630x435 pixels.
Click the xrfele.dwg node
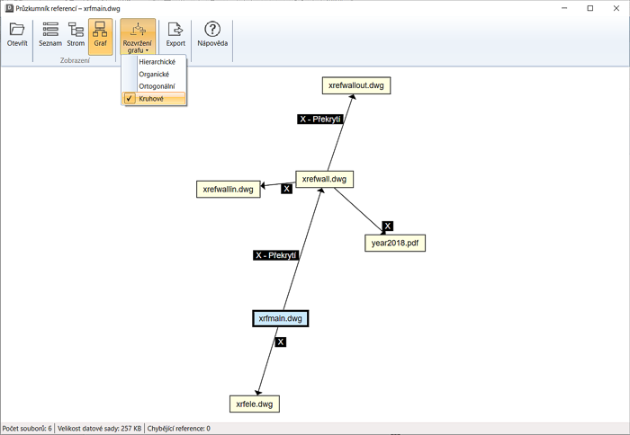[x=255, y=404]
